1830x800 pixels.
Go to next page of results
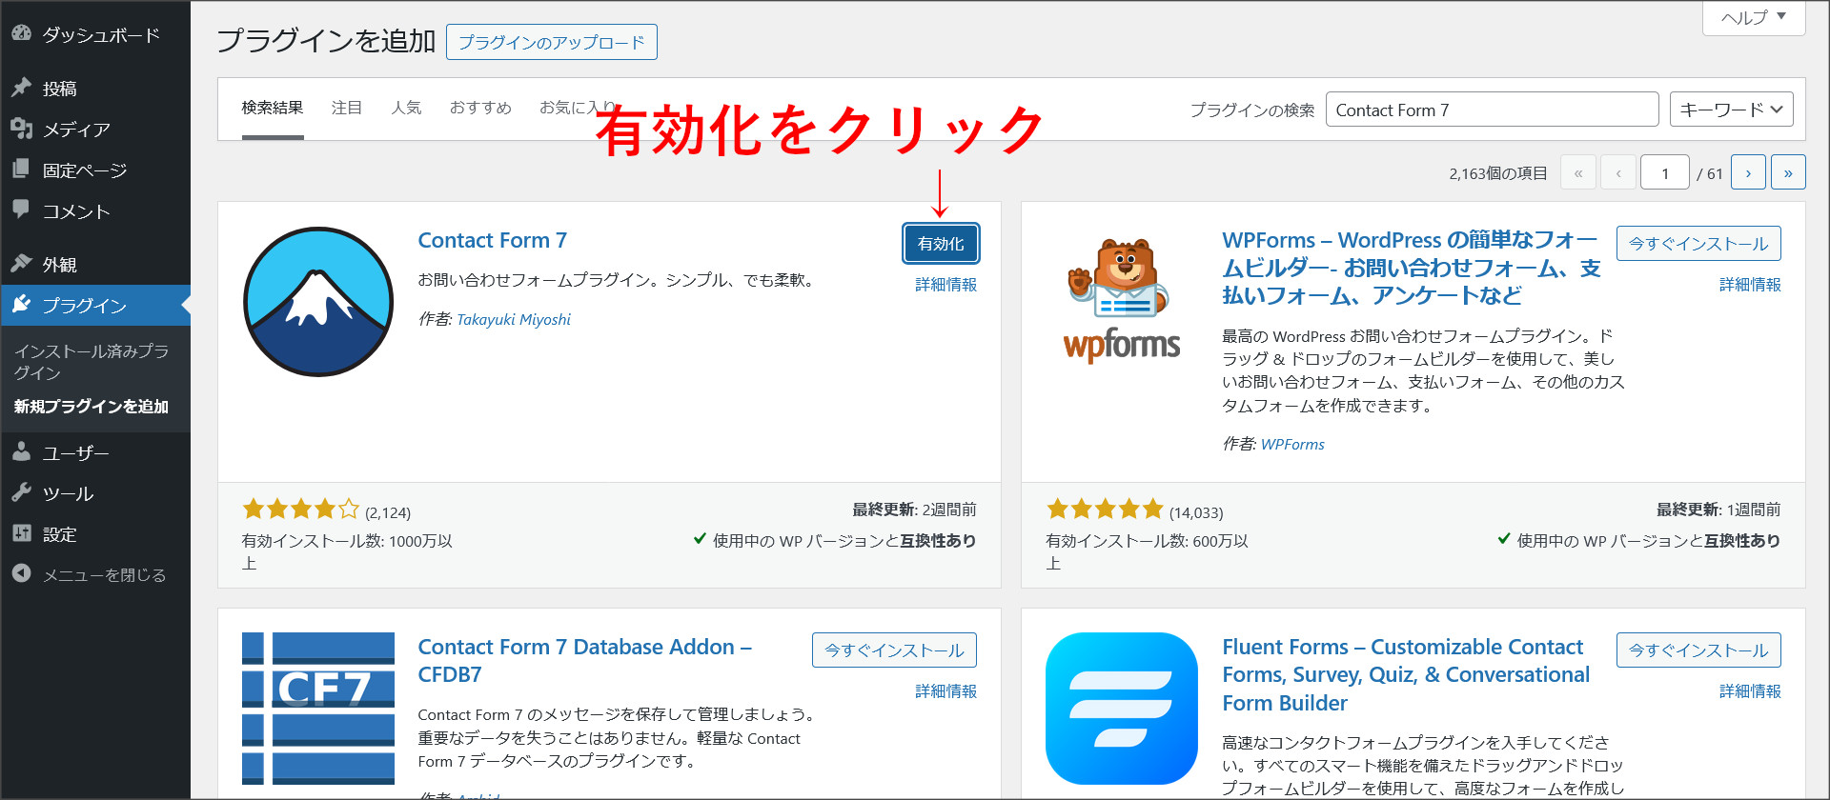pyautogui.click(x=1748, y=172)
